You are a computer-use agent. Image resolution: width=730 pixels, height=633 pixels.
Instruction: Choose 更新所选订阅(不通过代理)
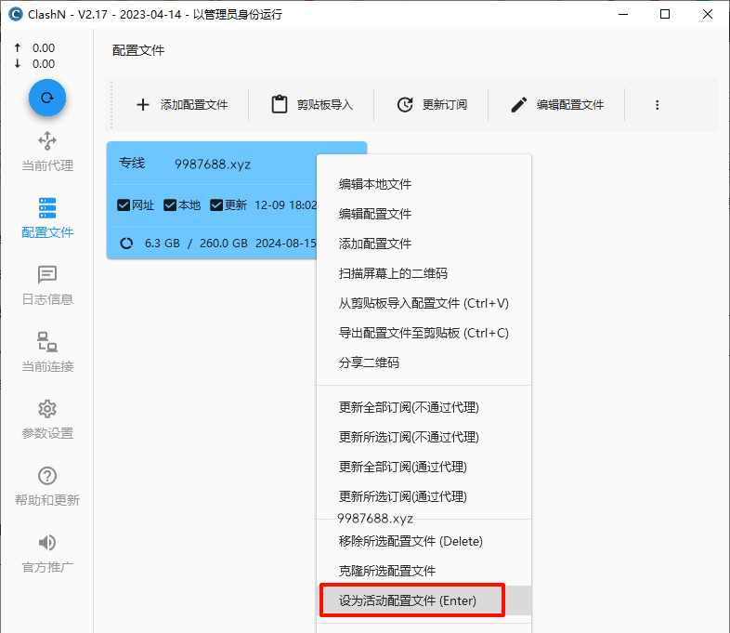(424, 437)
